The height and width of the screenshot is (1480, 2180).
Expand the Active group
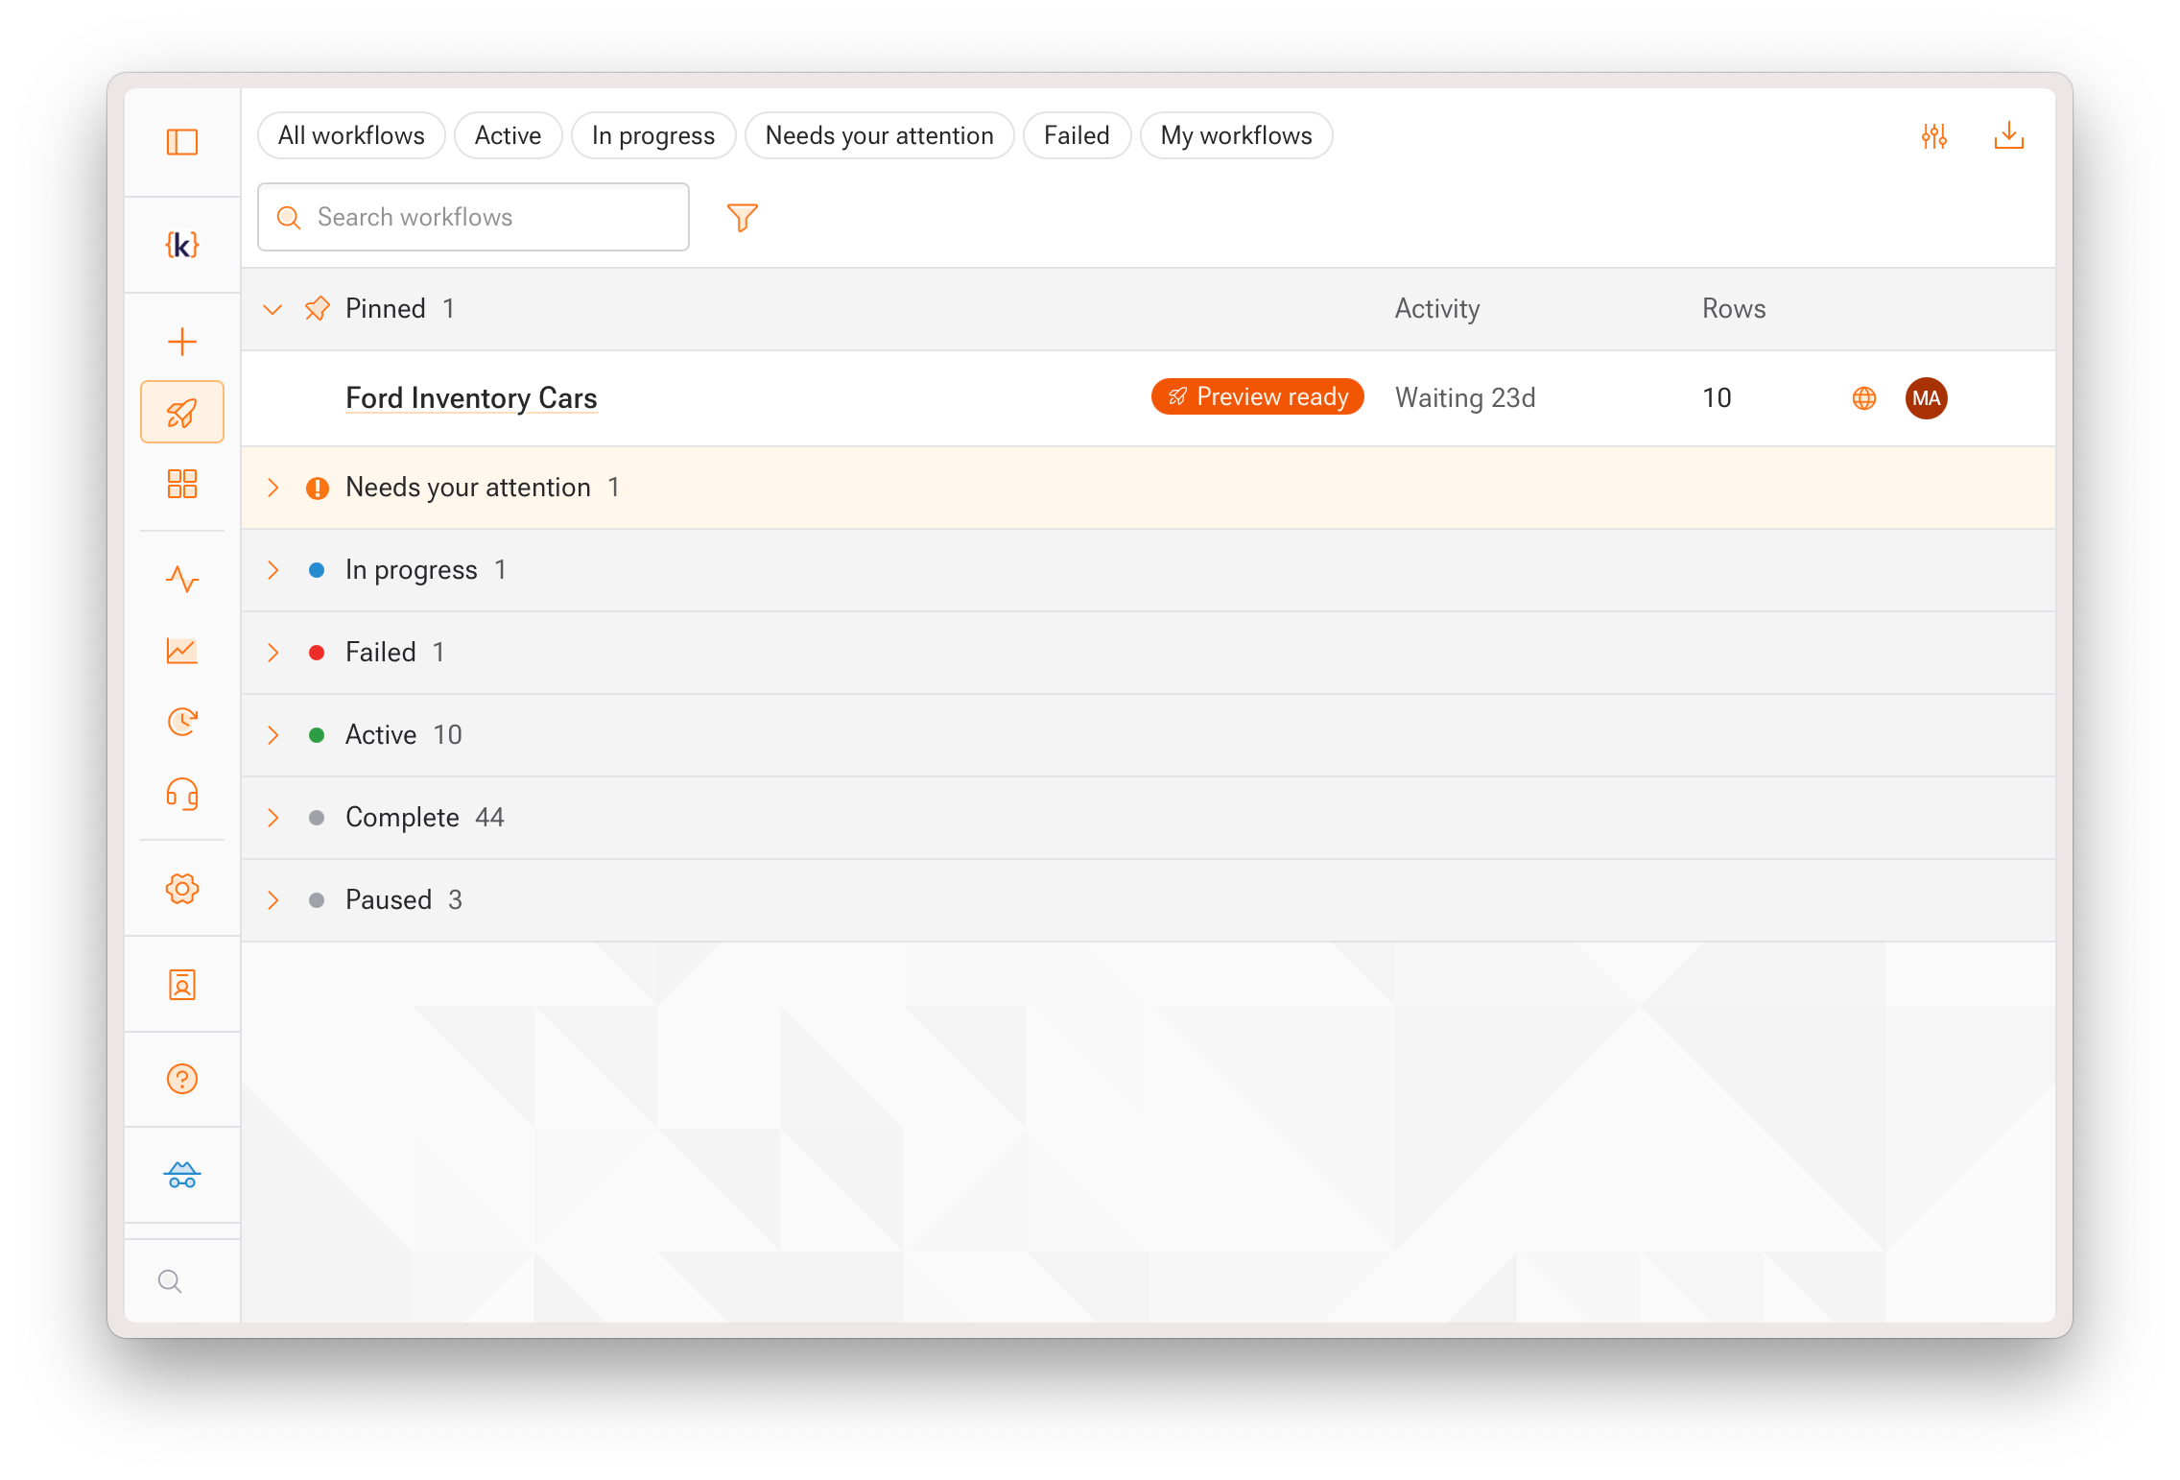click(272, 735)
